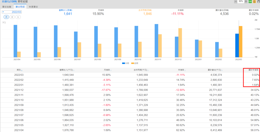This screenshot has width=260, height=132.
Task: Toggle the 前期 legend series
Action: pyautogui.click(x=135, y=63)
